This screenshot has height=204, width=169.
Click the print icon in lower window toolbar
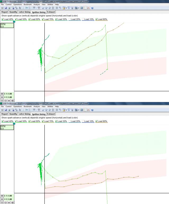click(9, 110)
